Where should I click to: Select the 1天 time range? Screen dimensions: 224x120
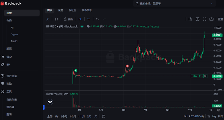click(95, 117)
